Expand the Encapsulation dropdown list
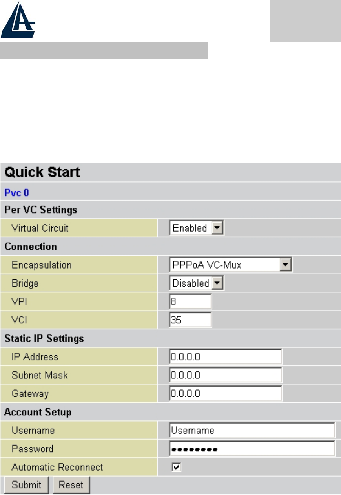 pyautogui.click(x=286, y=265)
